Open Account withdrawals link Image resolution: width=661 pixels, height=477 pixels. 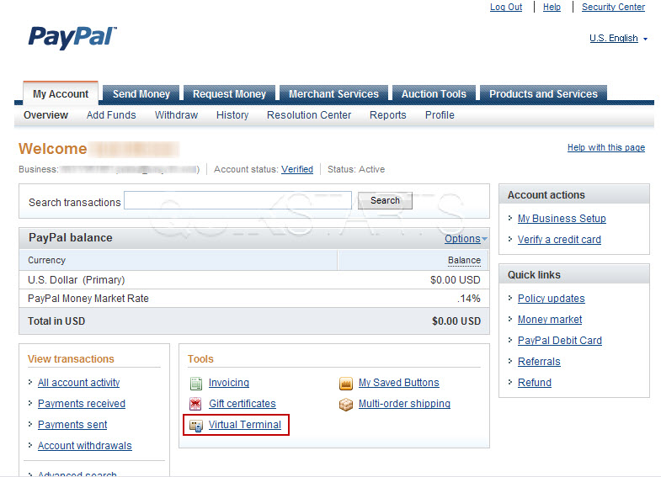tap(85, 446)
